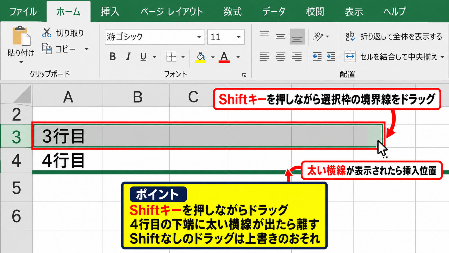Expand the Paste options arrow
Viewport: 449px width, 253px height.
21,62
